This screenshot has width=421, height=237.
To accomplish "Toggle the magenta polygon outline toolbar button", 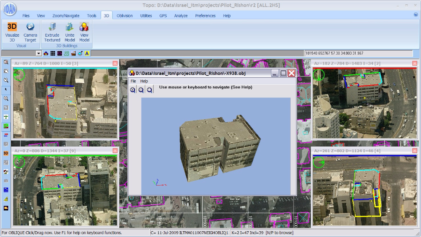I will pos(60,53).
